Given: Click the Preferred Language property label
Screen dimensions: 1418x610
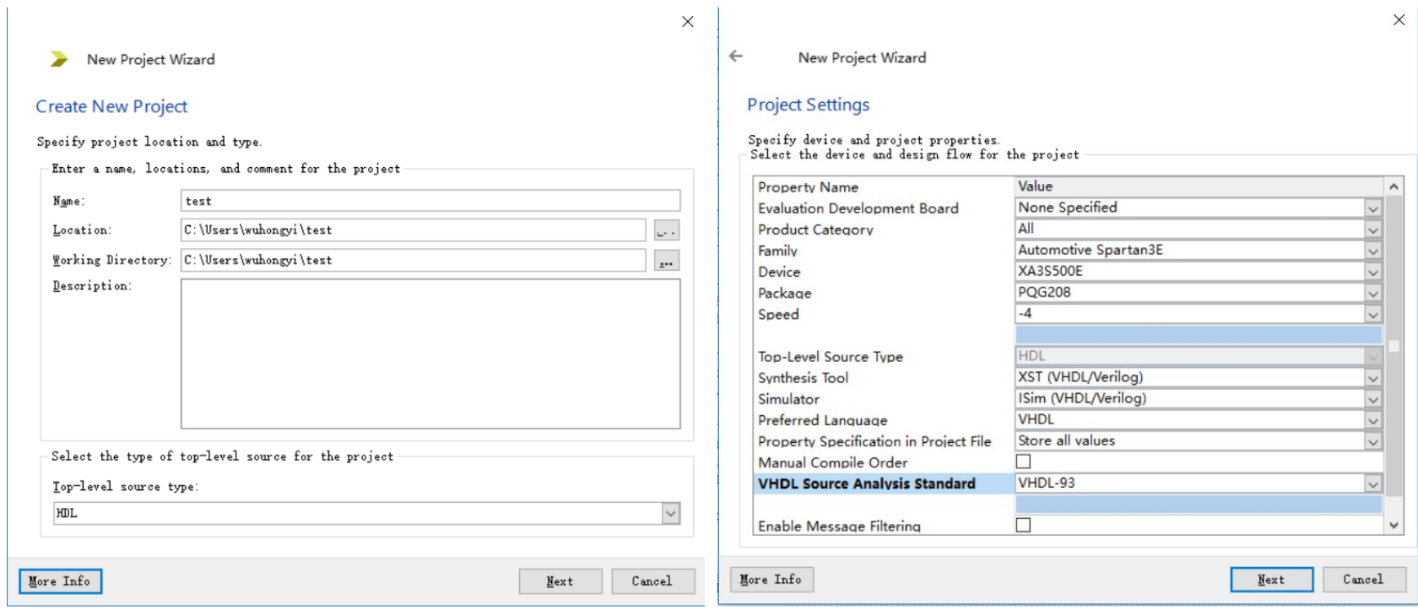Looking at the screenshot, I should tap(822, 420).
